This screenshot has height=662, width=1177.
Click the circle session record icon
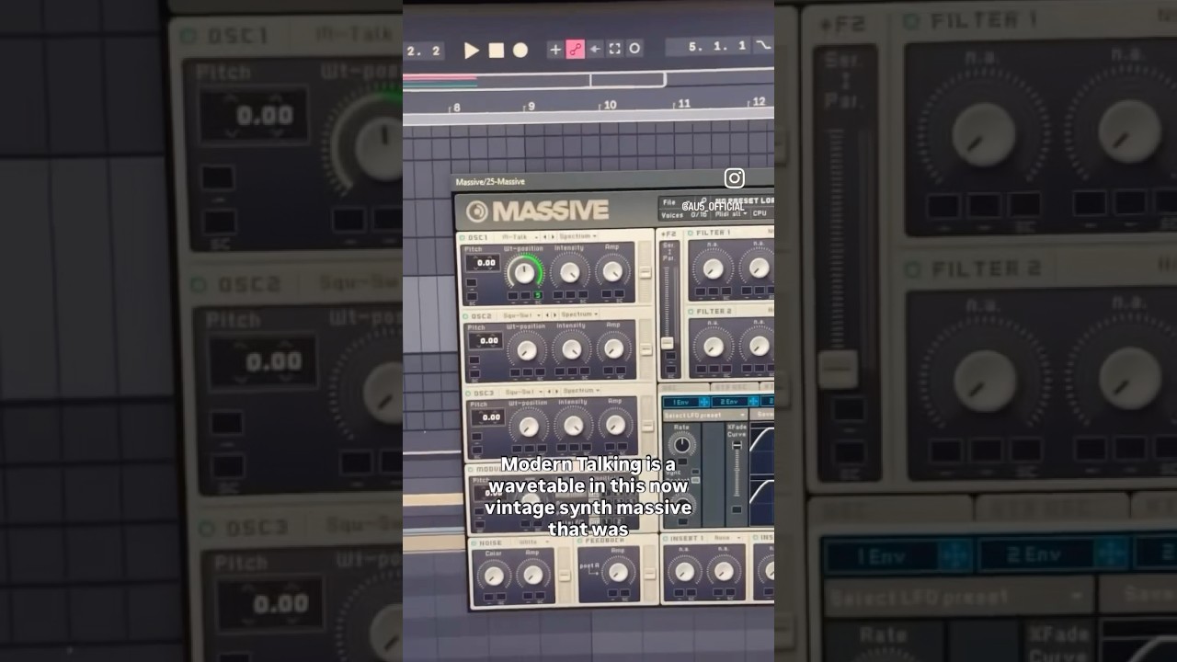pos(634,50)
